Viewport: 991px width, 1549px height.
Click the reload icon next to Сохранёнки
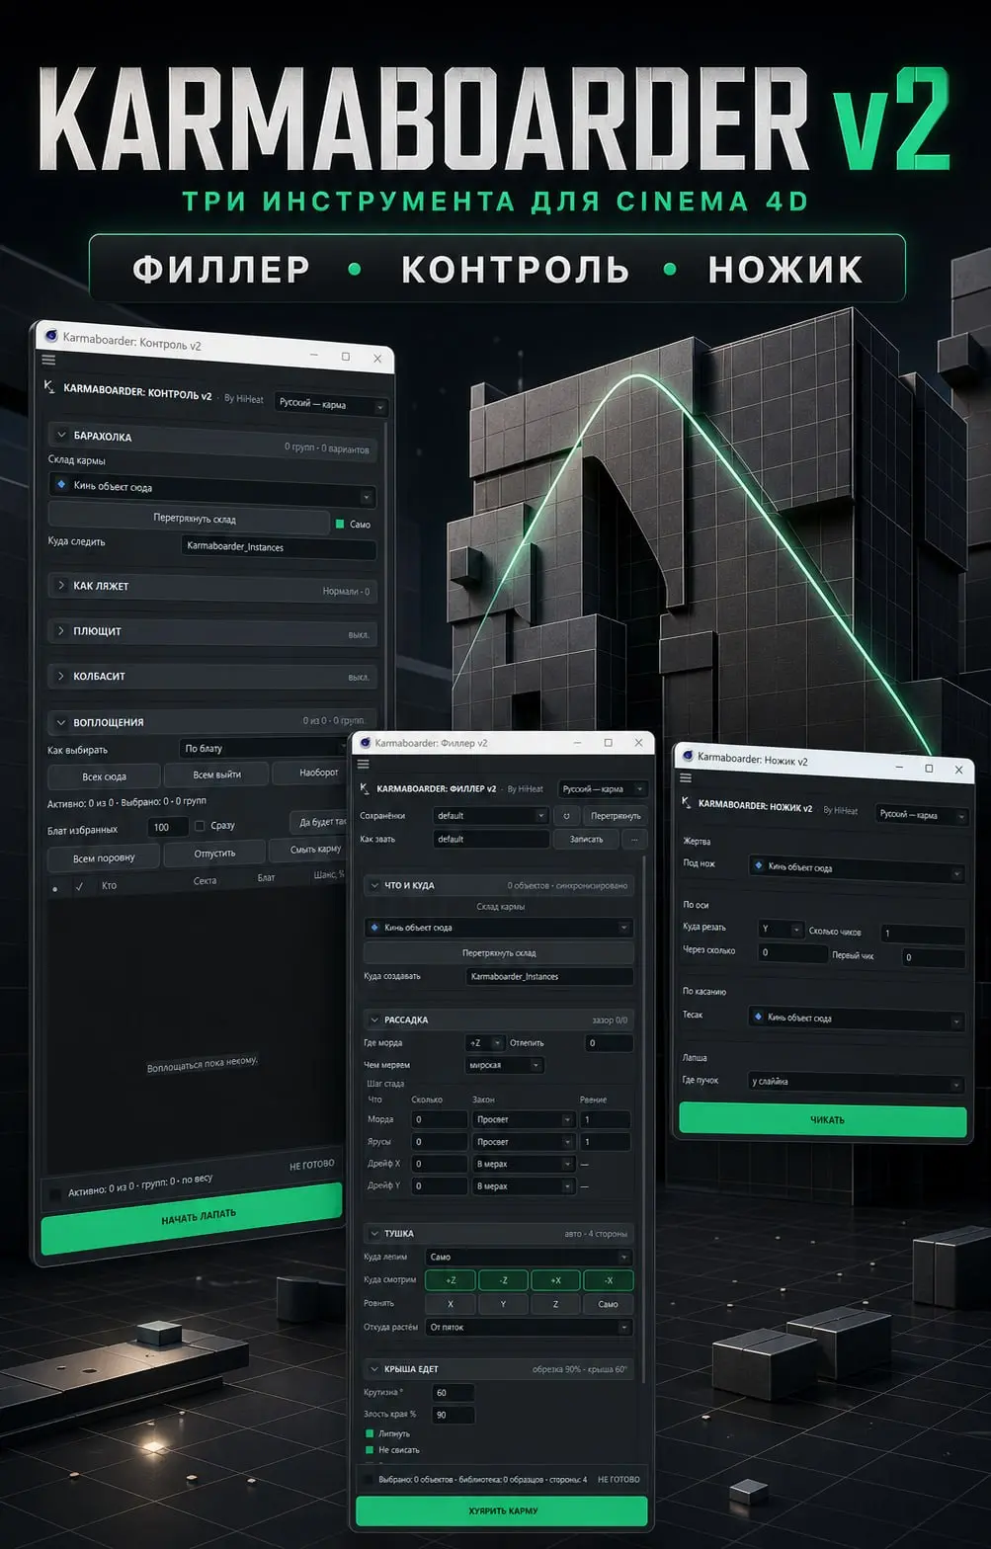[566, 816]
